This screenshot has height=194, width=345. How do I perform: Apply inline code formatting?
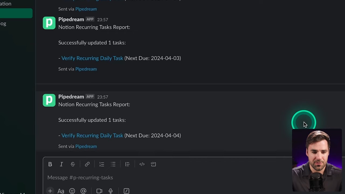(142, 164)
